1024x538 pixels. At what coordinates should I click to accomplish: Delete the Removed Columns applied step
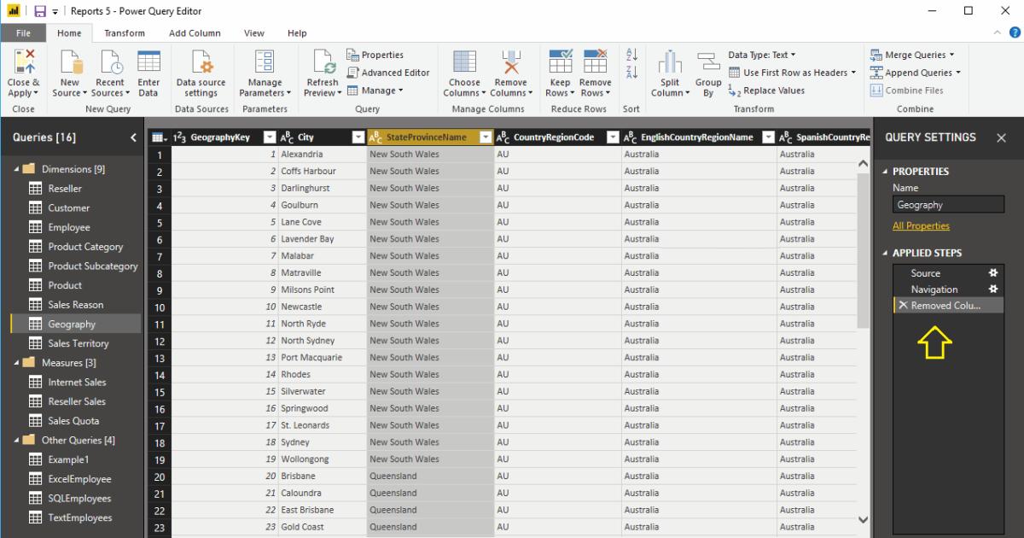coord(903,306)
